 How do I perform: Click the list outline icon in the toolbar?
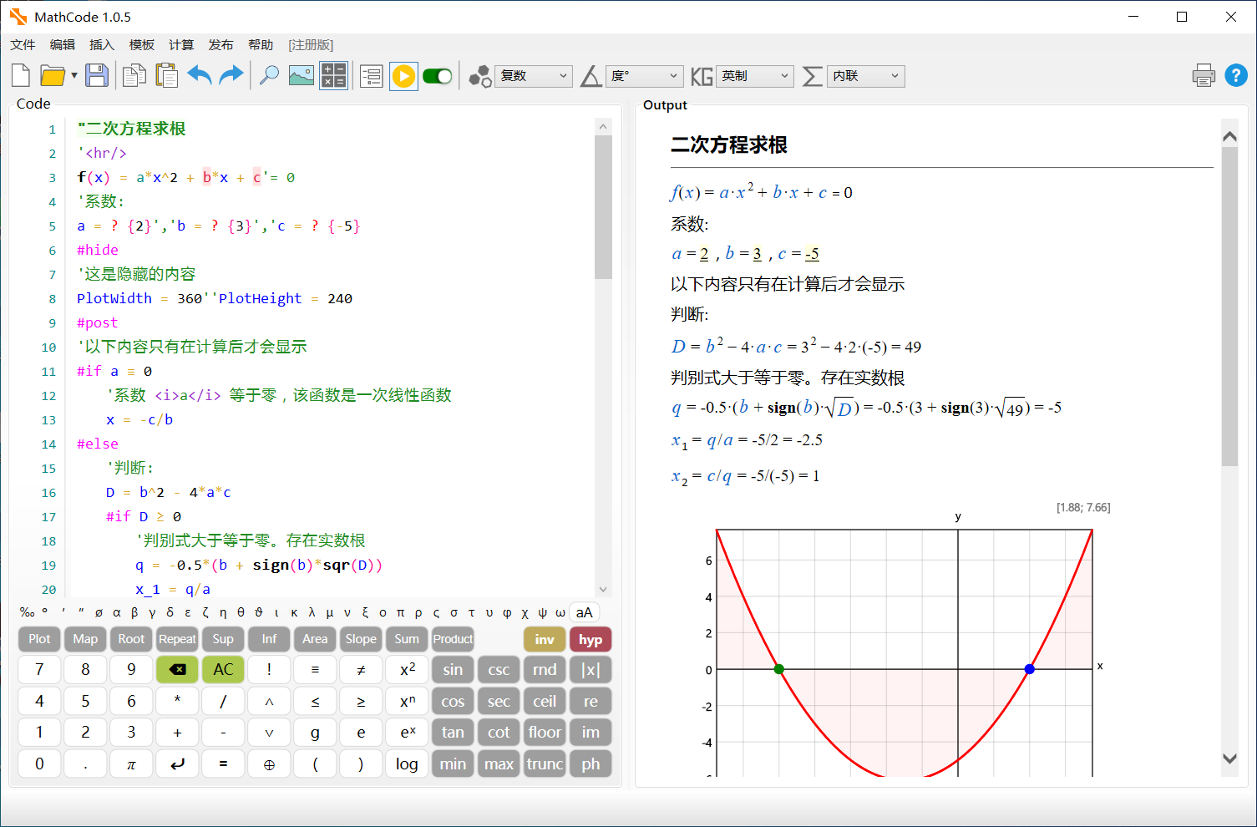(372, 76)
